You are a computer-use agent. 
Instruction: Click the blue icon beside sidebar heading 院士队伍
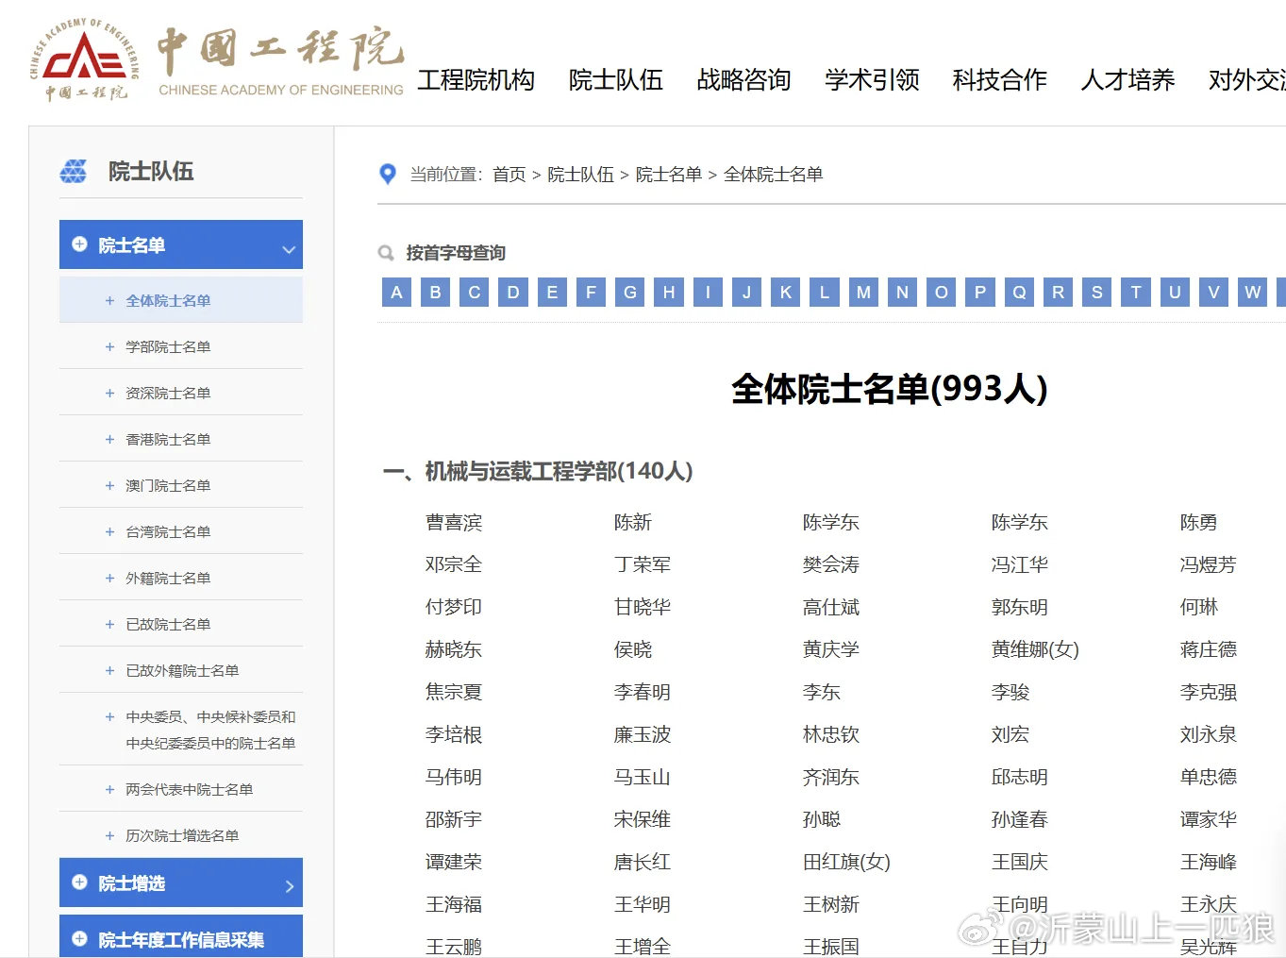[73, 171]
